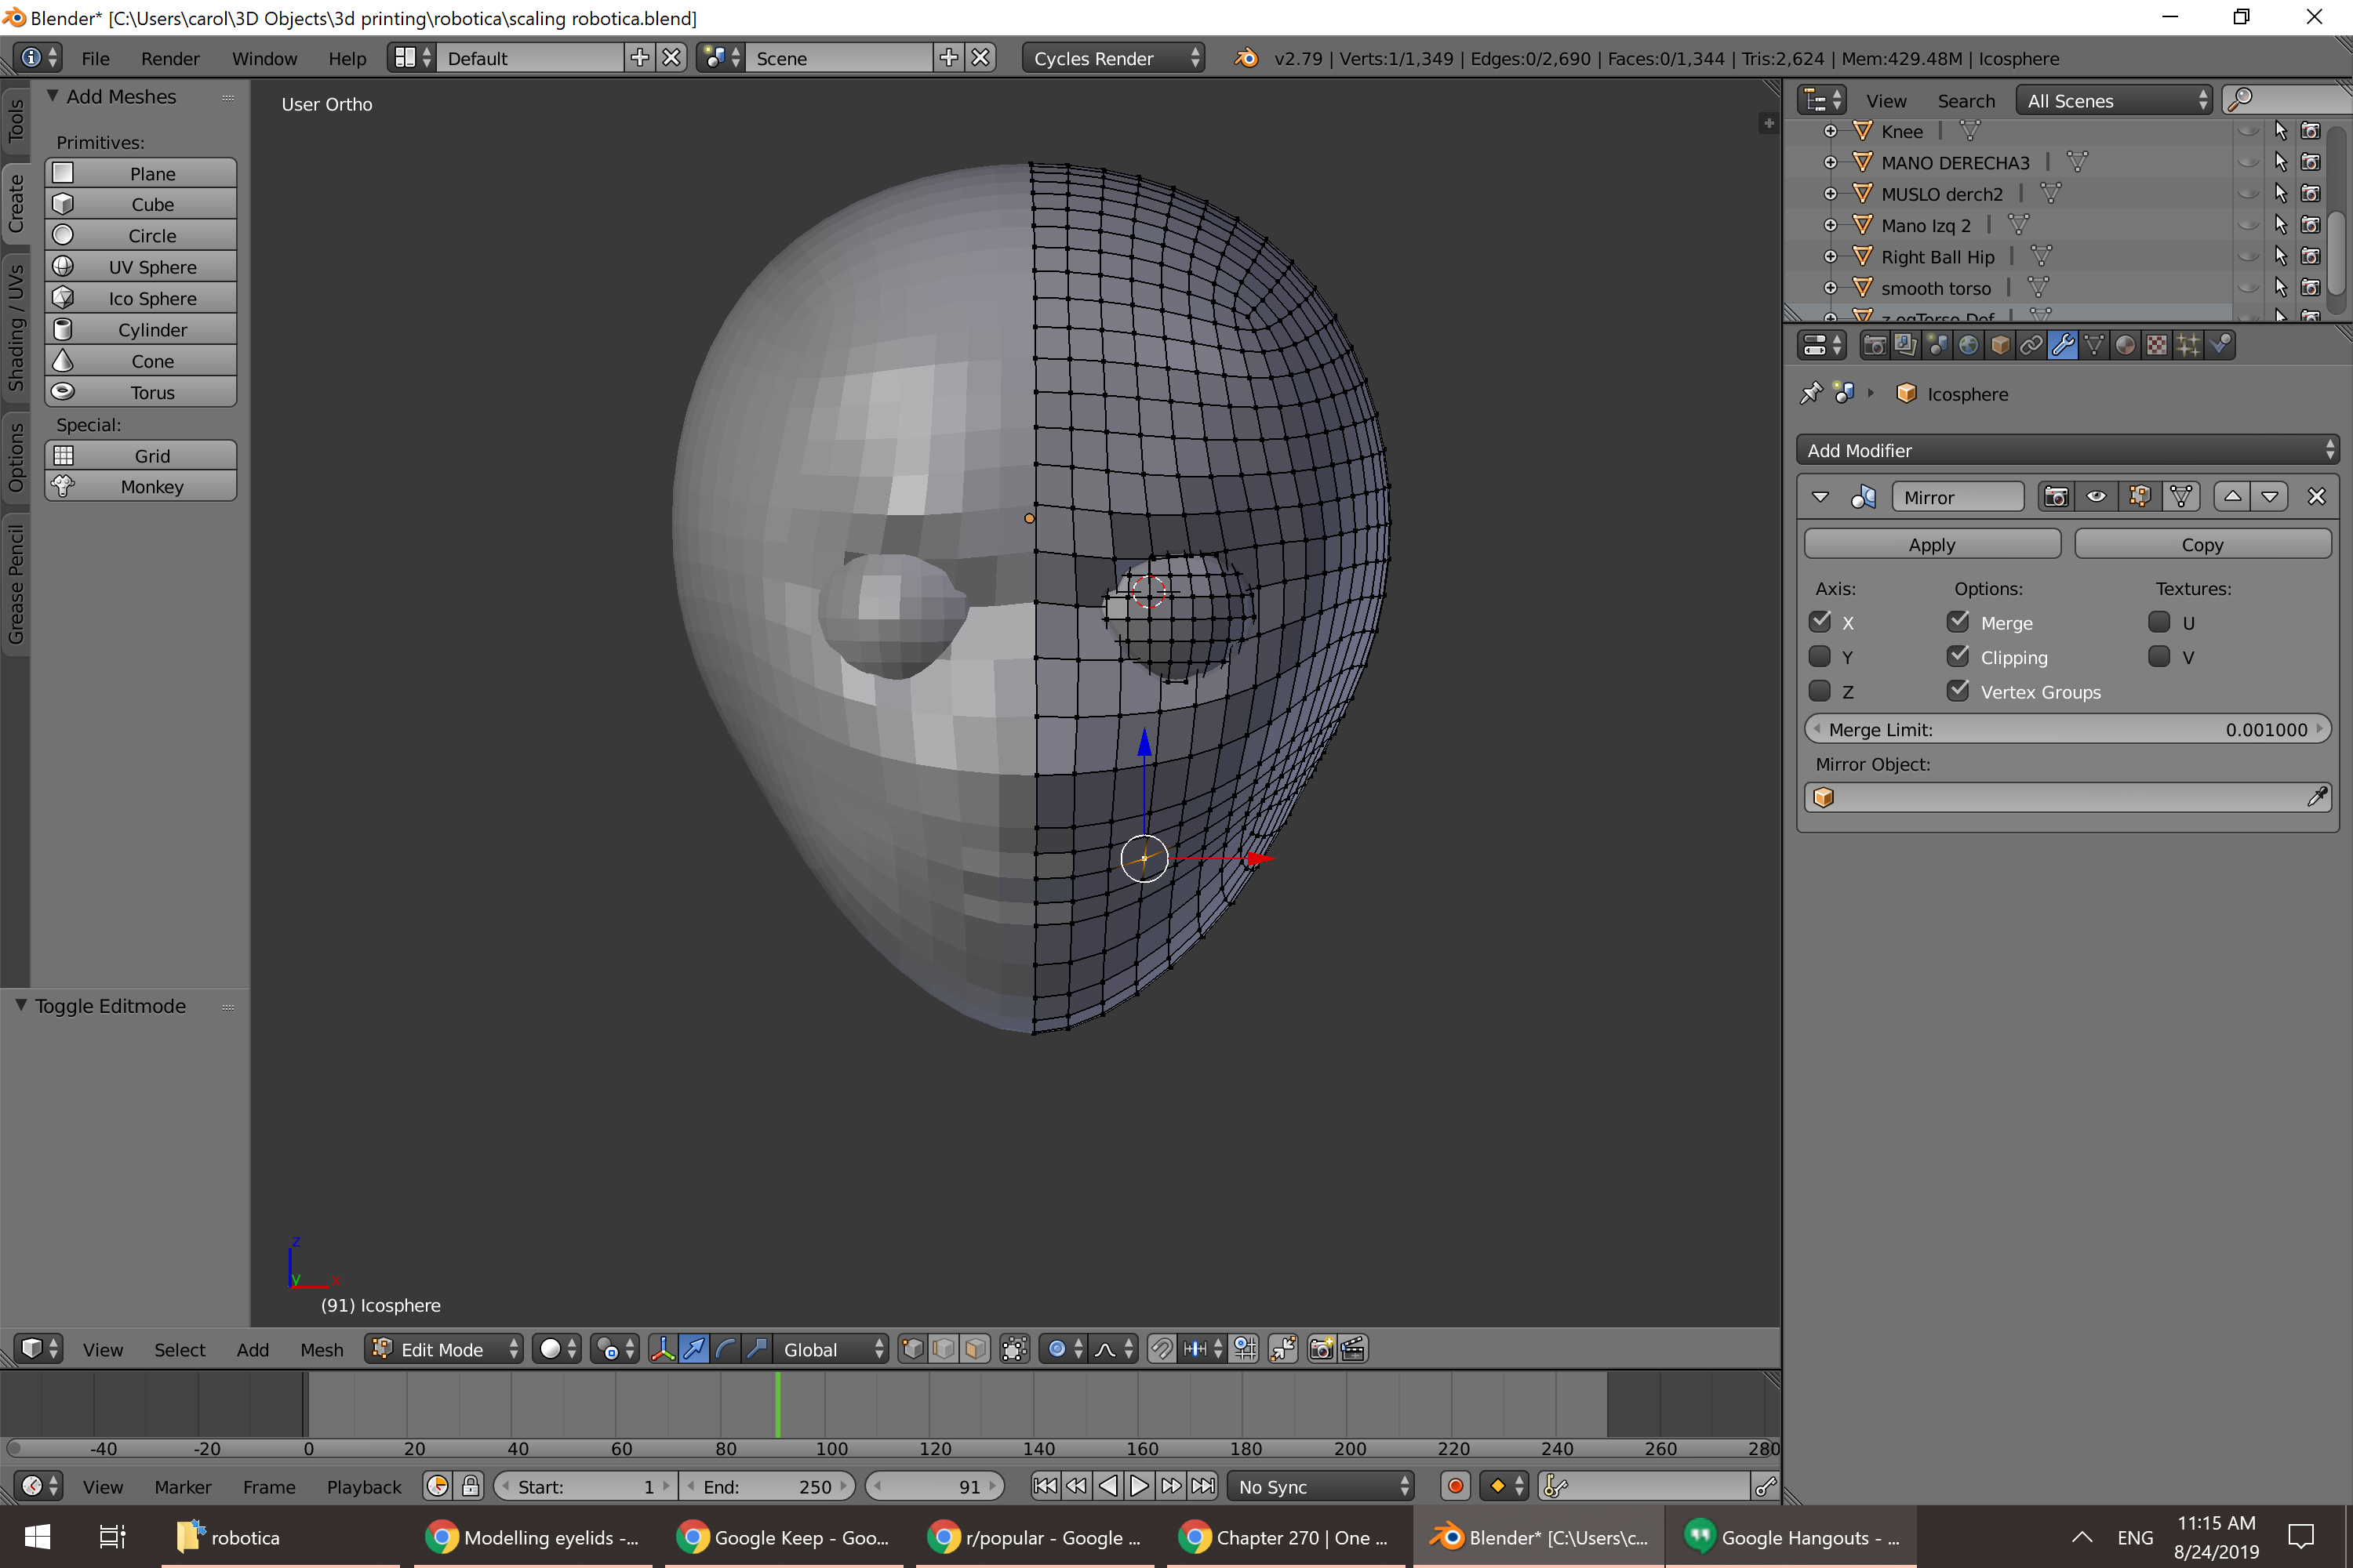Open the Cycles Render engine dropdown

1114,58
